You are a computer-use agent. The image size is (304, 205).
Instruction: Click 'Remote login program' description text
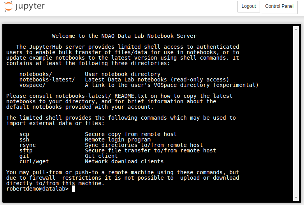coord(118,140)
